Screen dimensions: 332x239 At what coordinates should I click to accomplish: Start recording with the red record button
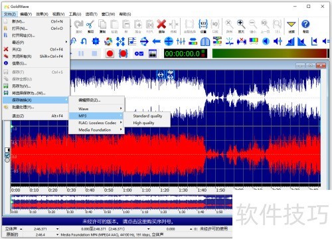110,54
